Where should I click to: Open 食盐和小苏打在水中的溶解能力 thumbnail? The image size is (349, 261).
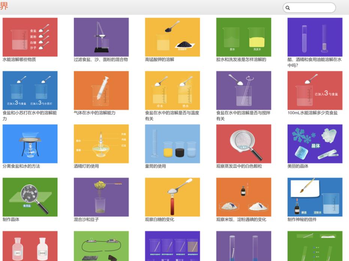[30, 90]
